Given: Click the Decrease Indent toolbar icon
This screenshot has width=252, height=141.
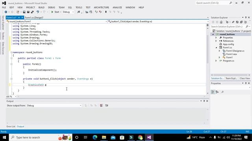Looking at the screenshot, I should pos(87,12).
